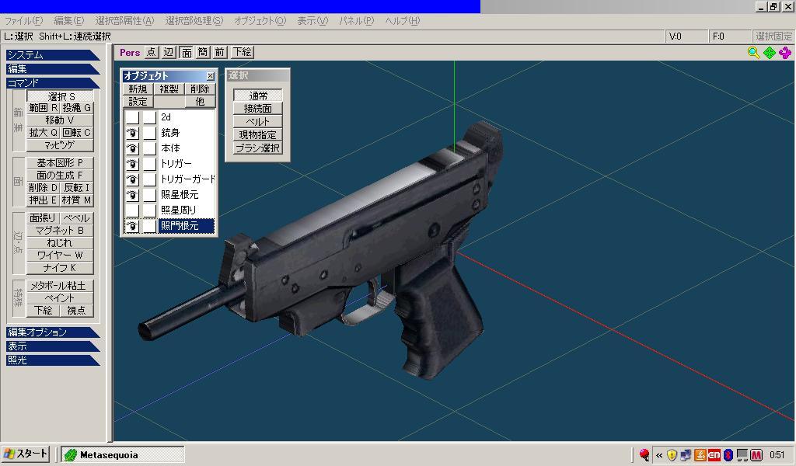
Task: Click 他 button in object panel
Action: (x=200, y=102)
